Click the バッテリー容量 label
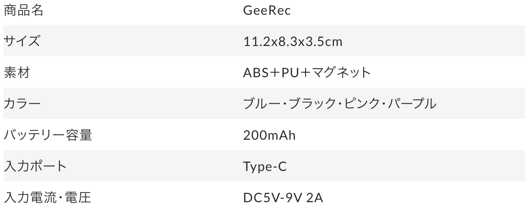The height and width of the screenshot is (210, 525). tap(48, 135)
